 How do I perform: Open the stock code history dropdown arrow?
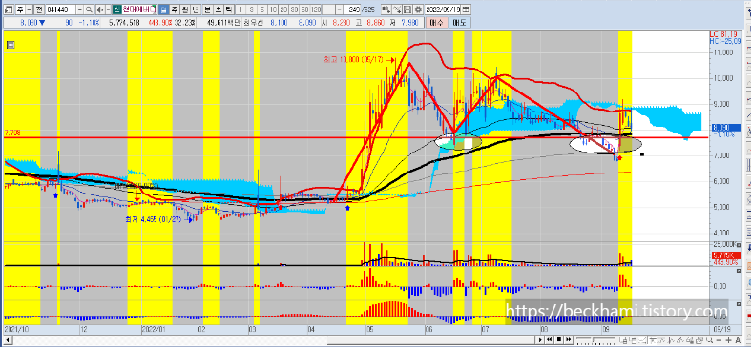click(x=79, y=10)
